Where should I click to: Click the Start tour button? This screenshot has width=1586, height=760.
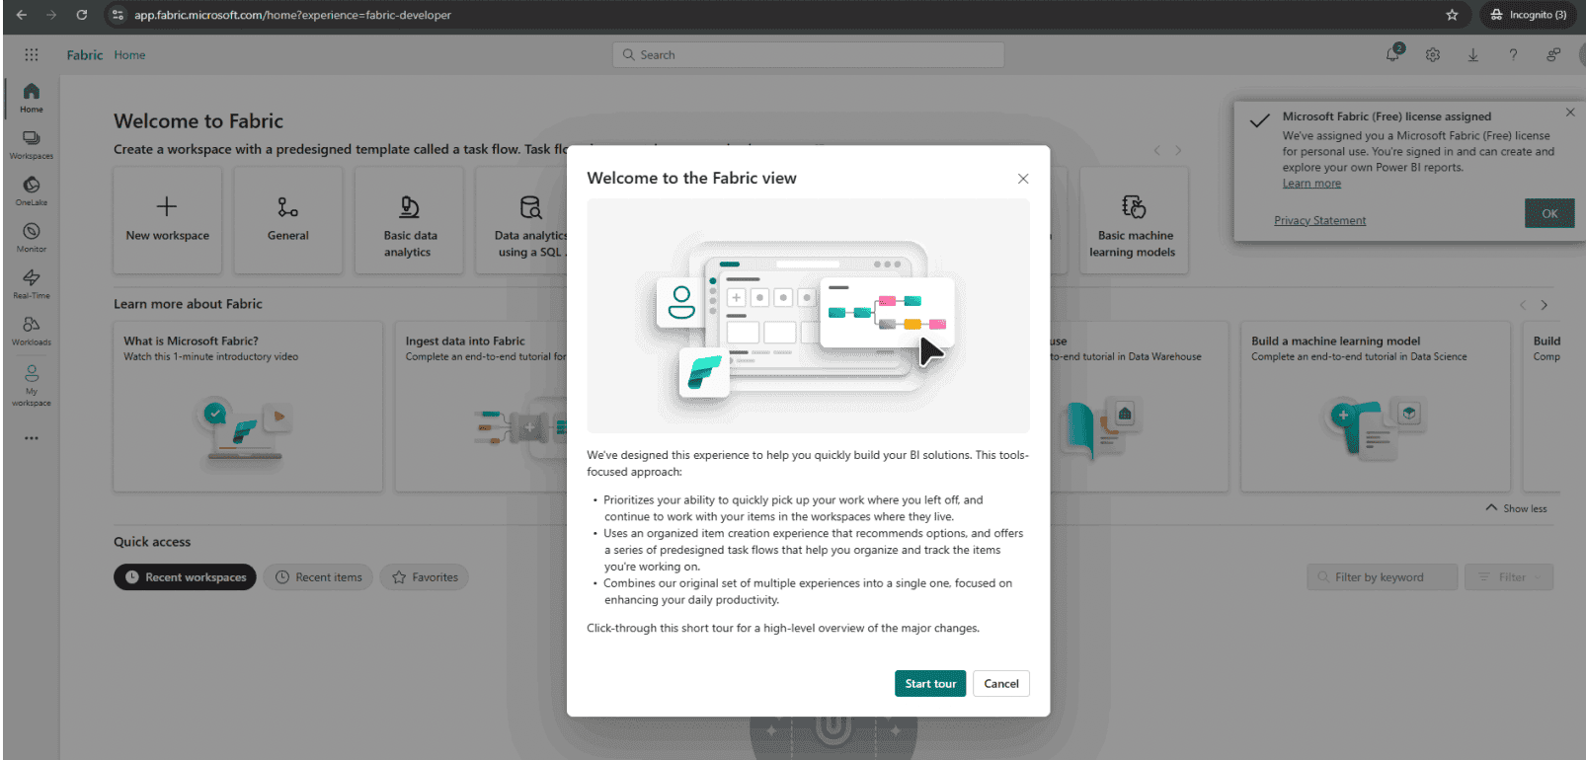pyautogui.click(x=930, y=684)
